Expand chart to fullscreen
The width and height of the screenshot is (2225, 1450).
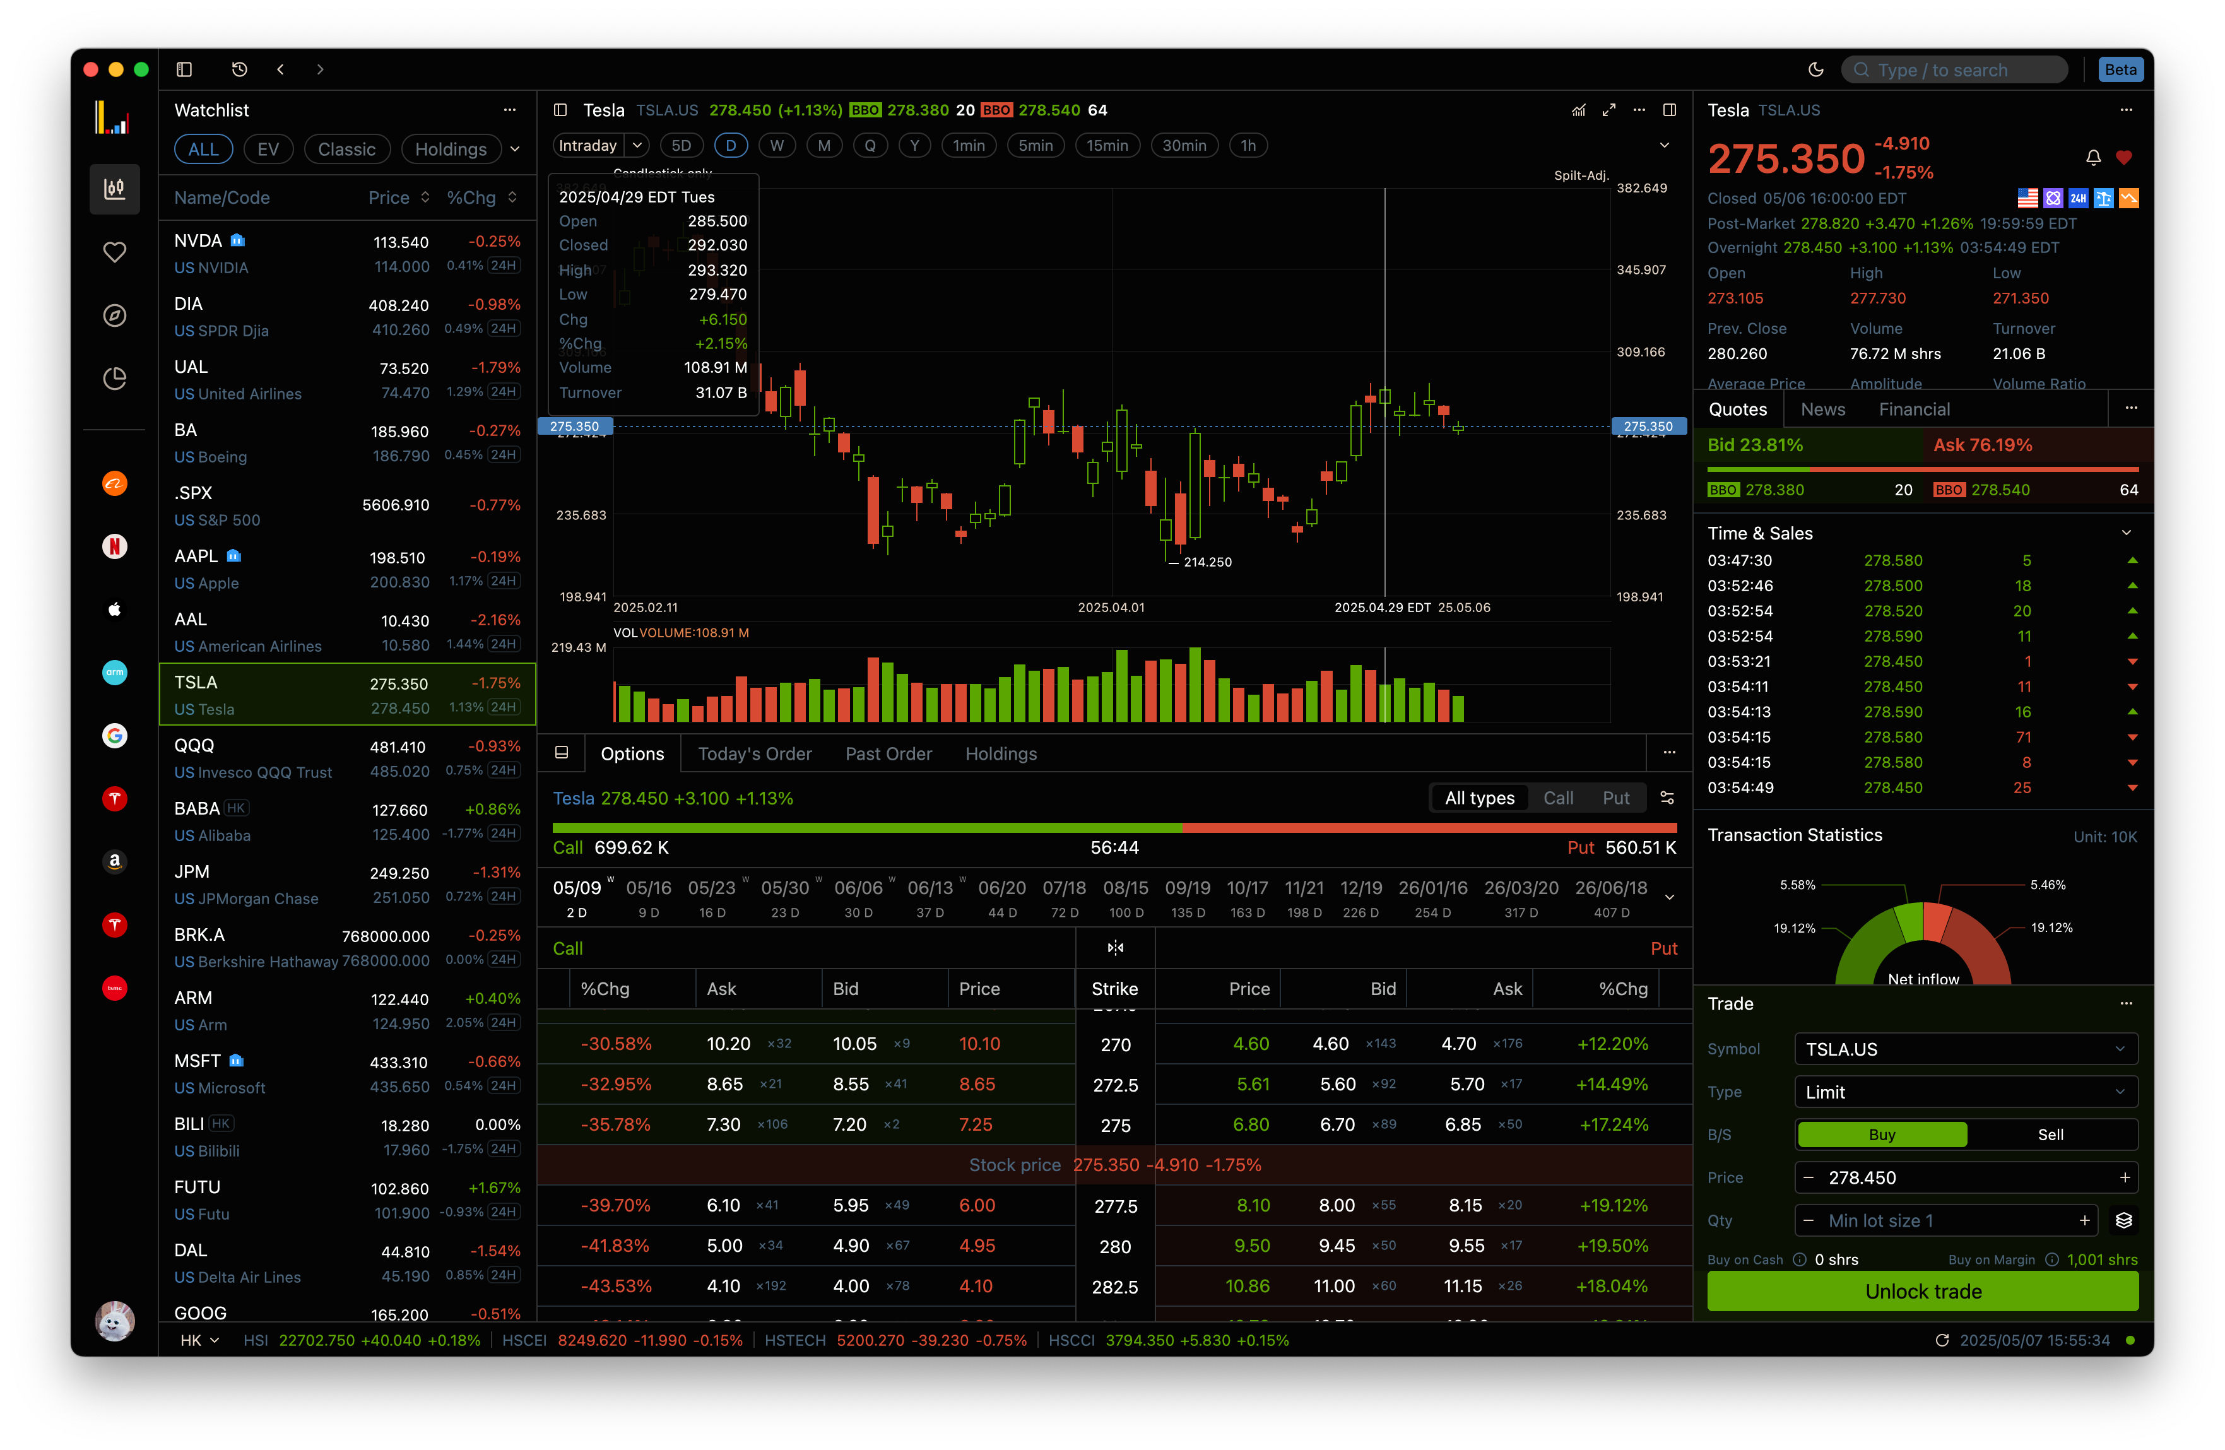1609,110
